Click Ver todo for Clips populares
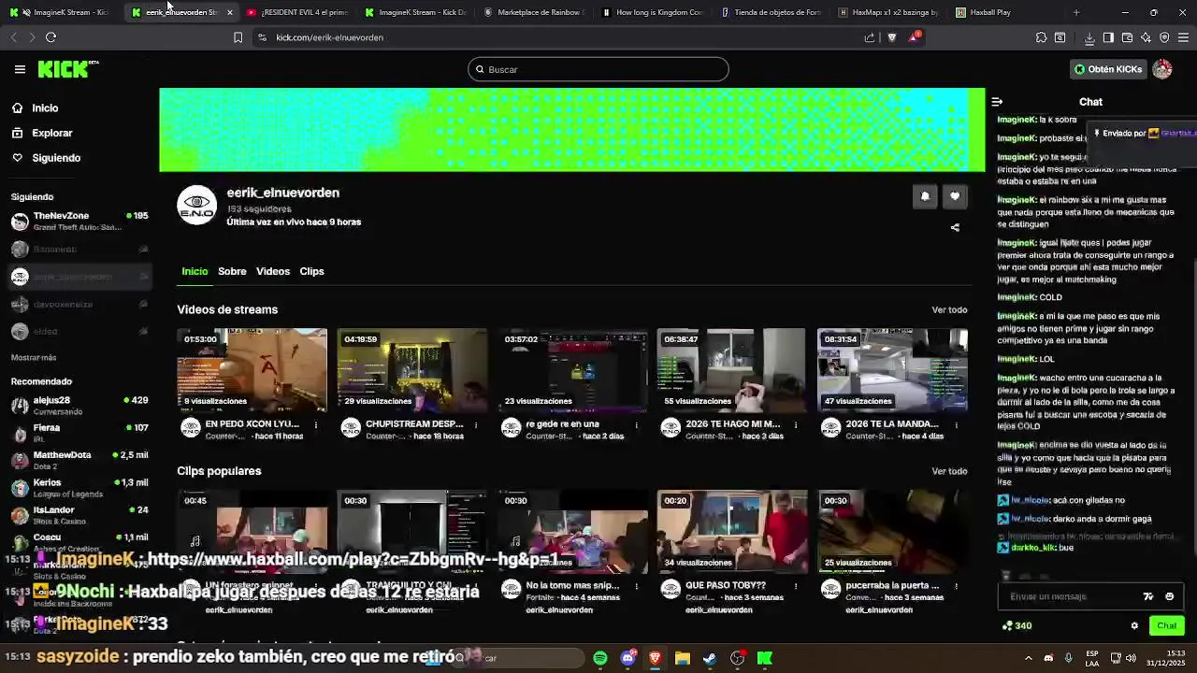 point(949,471)
